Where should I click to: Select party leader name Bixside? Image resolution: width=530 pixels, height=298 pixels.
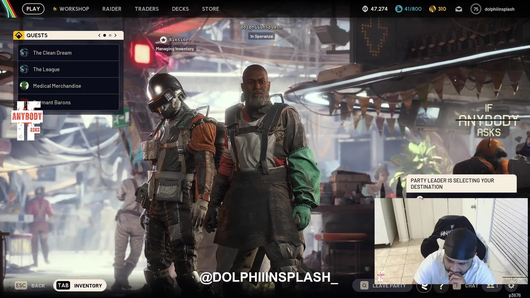[x=178, y=39]
